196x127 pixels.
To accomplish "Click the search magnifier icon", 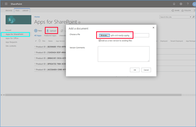I will click(193, 17).
